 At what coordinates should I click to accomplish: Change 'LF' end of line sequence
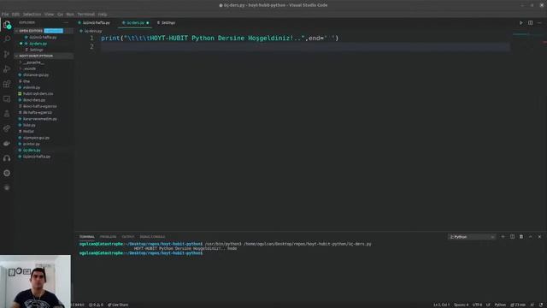[488, 305]
